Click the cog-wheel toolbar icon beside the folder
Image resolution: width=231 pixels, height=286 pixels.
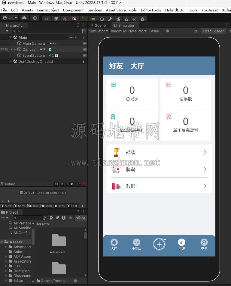click(x=102, y=19)
